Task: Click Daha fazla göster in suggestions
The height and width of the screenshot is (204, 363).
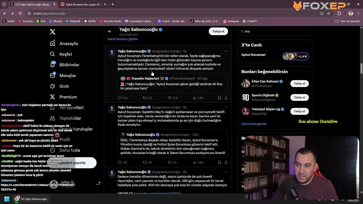Action: pos(254,124)
